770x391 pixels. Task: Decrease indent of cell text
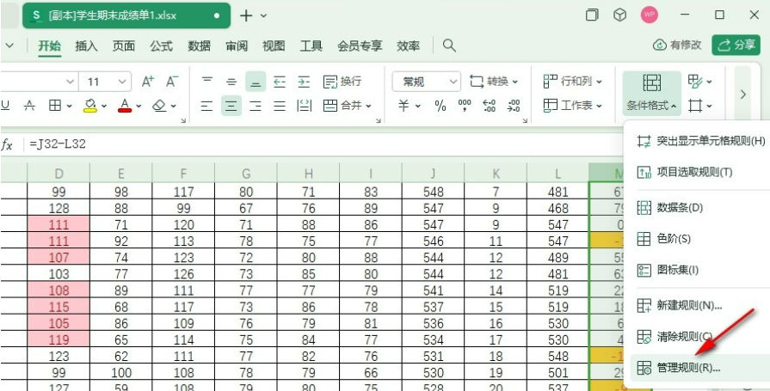coord(280,82)
